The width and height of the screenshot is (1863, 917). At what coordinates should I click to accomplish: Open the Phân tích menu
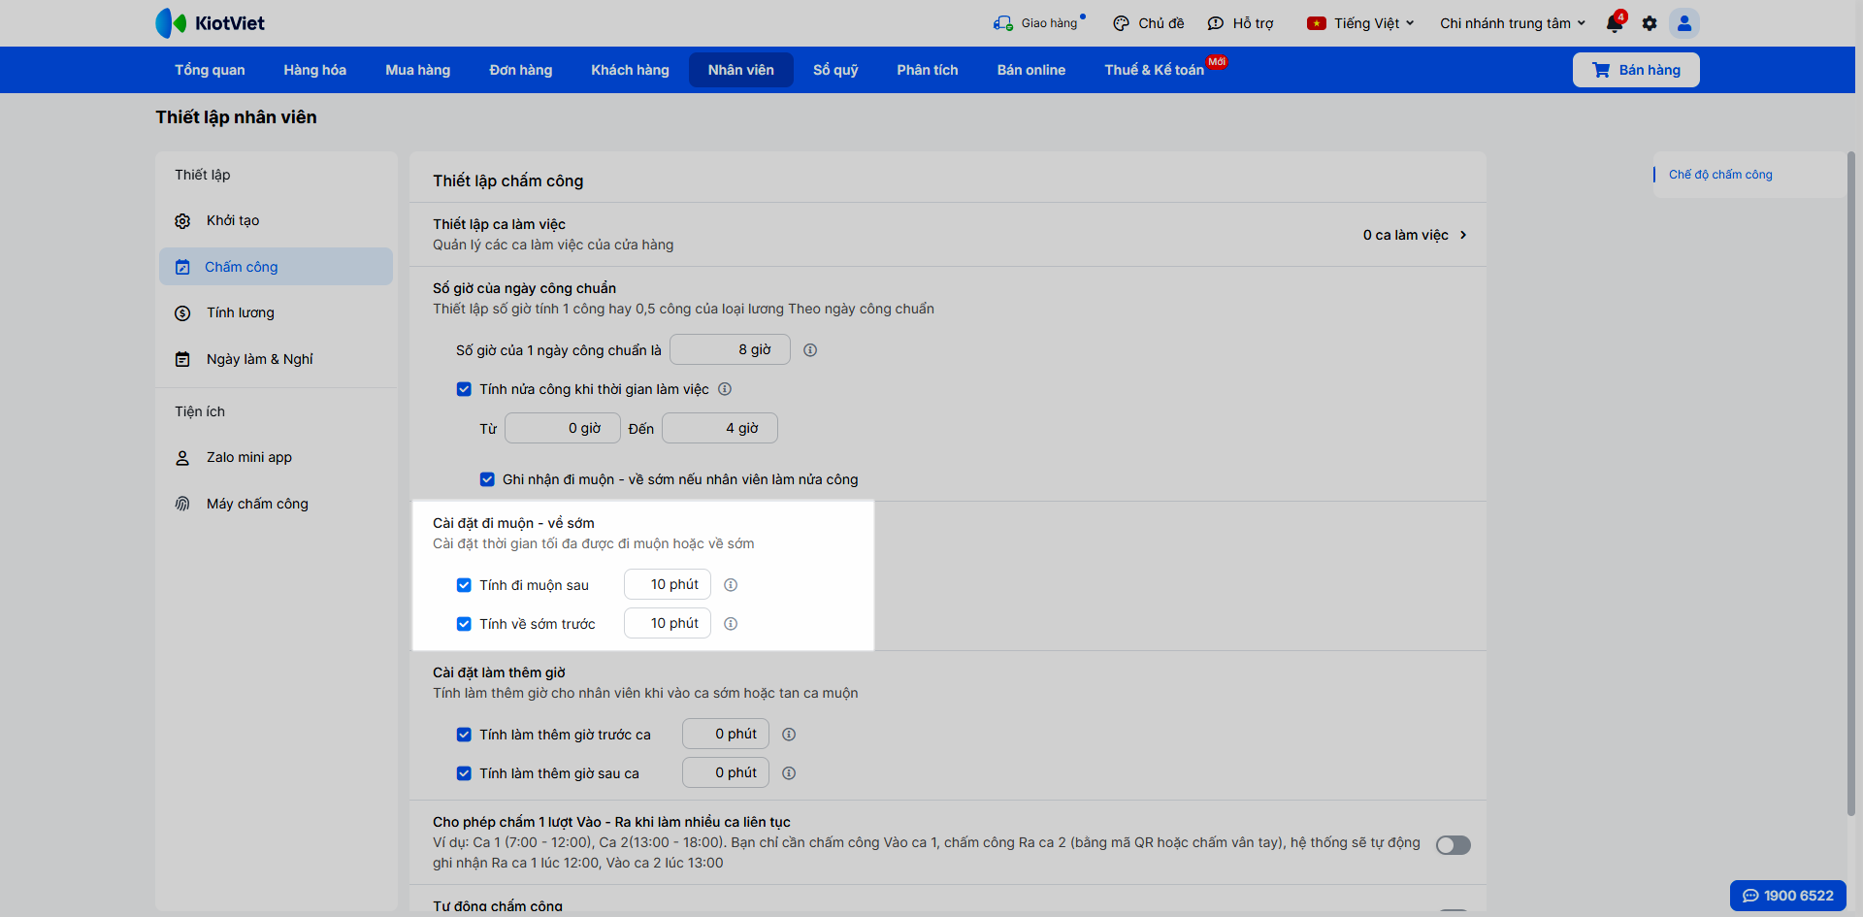click(x=928, y=70)
